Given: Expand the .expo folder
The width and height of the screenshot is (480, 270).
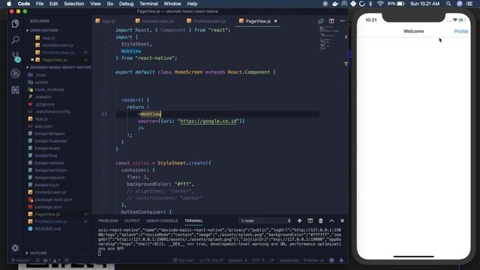Looking at the screenshot, I should coord(40,75).
